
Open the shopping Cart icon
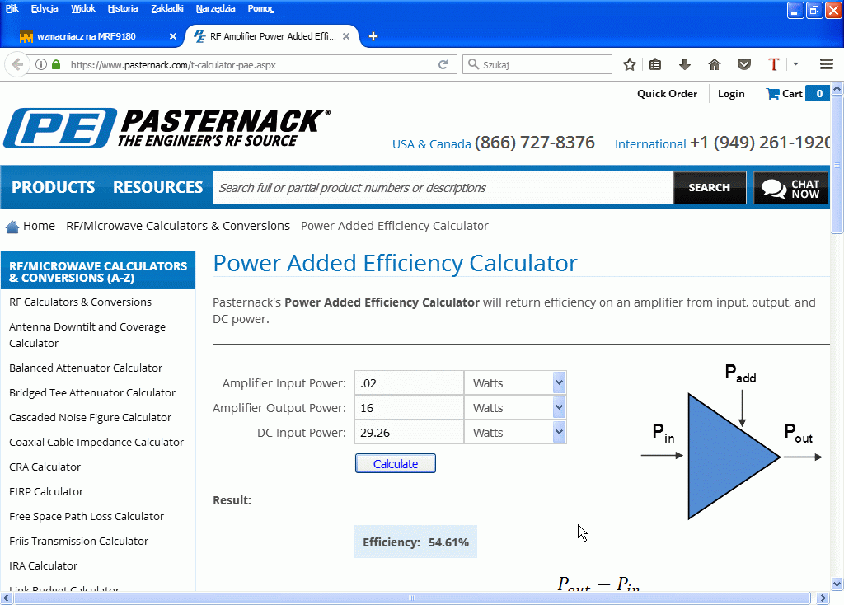tap(773, 94)
